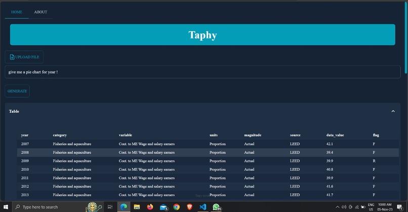
Task: Open Visual Studio Code from the taskbar
Action: [203, 207]
